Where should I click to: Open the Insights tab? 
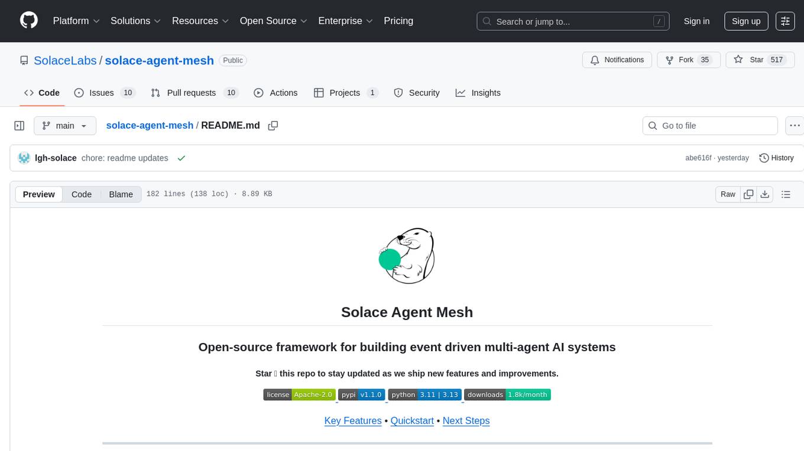(x=478, y=93)
